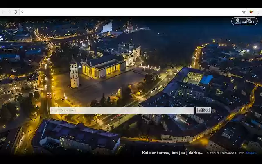Open the Daugiau link
This screenshot has height=164, width=262.
252,153
